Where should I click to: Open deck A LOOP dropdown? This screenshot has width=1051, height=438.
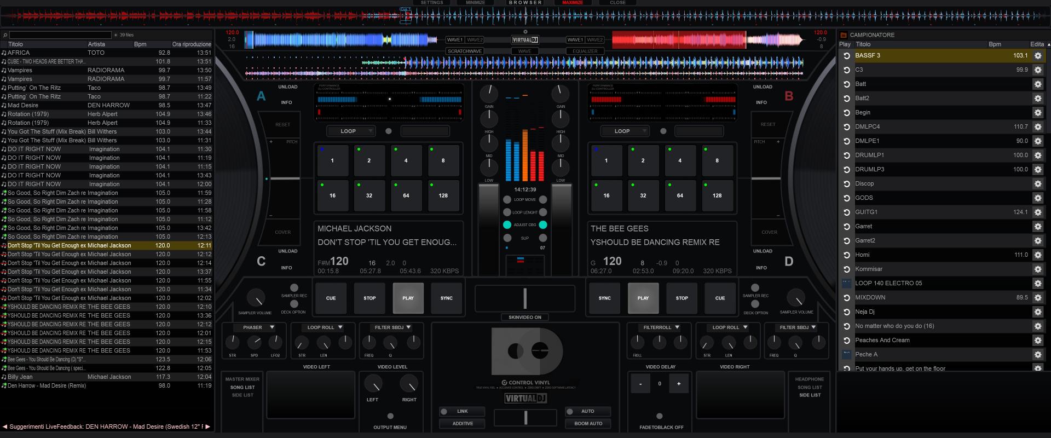[351, 131]
